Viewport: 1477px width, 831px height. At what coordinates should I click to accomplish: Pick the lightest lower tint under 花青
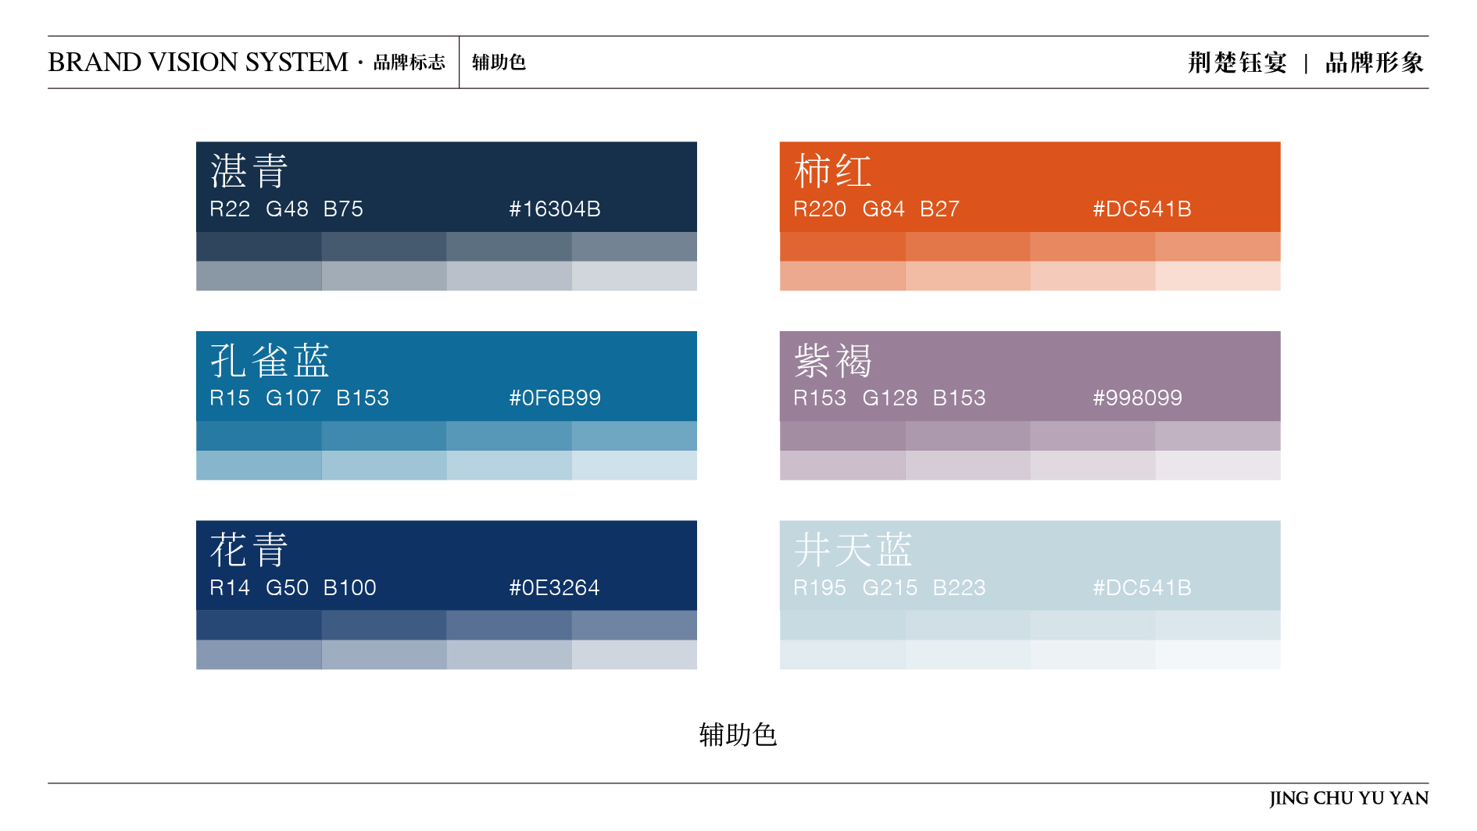[635, 655]
